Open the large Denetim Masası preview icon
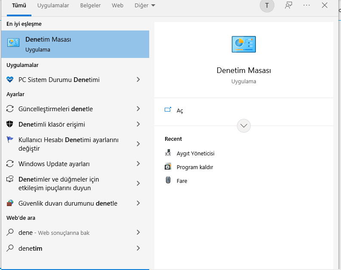Screen dimensions: 341x270 pyautogui.click(x=244, y=44)
